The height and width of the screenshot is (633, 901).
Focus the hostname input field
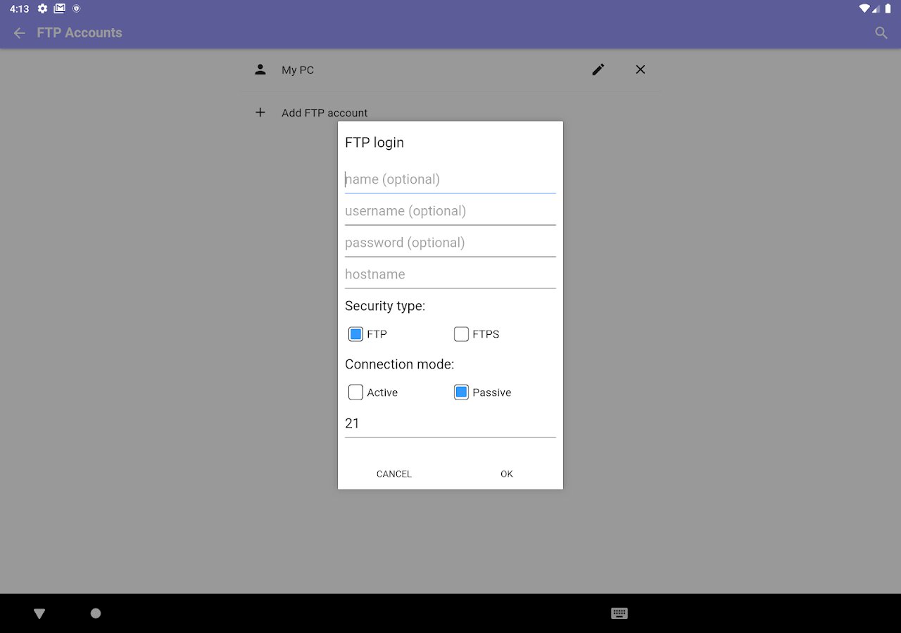point(450,274)
